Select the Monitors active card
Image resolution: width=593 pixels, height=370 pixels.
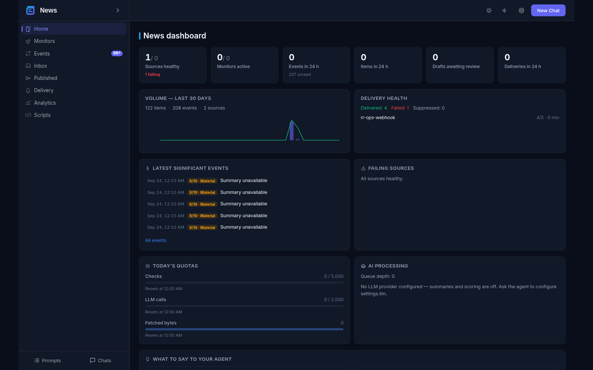245,65
